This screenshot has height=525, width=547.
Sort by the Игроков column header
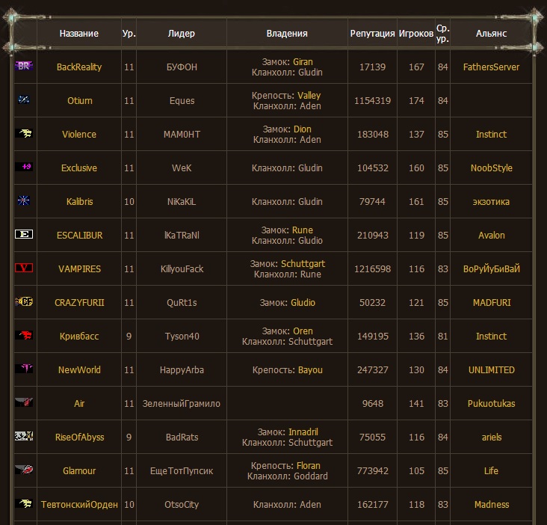416,34
